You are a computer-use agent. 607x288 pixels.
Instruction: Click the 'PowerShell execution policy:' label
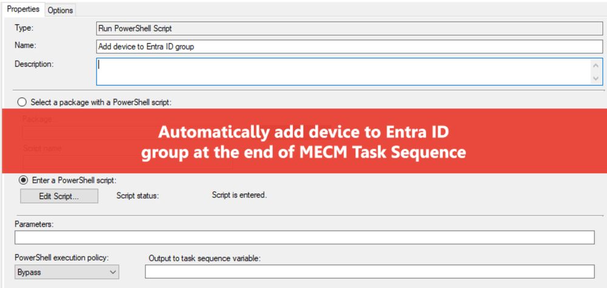coord(61,258)
